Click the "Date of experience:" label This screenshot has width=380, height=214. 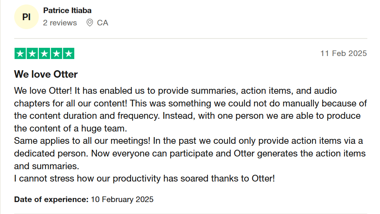click(51, 199)
